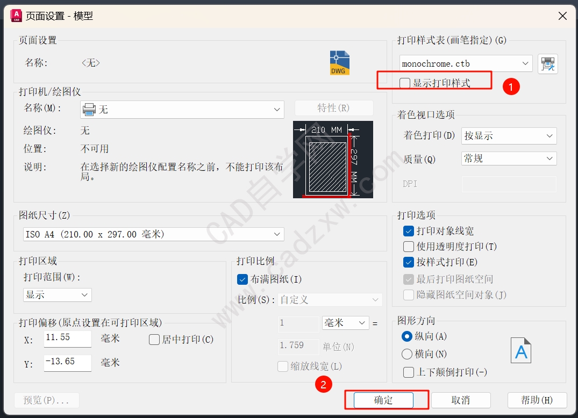Check 居中打印(C) option
578x418 pixels.
154,340
